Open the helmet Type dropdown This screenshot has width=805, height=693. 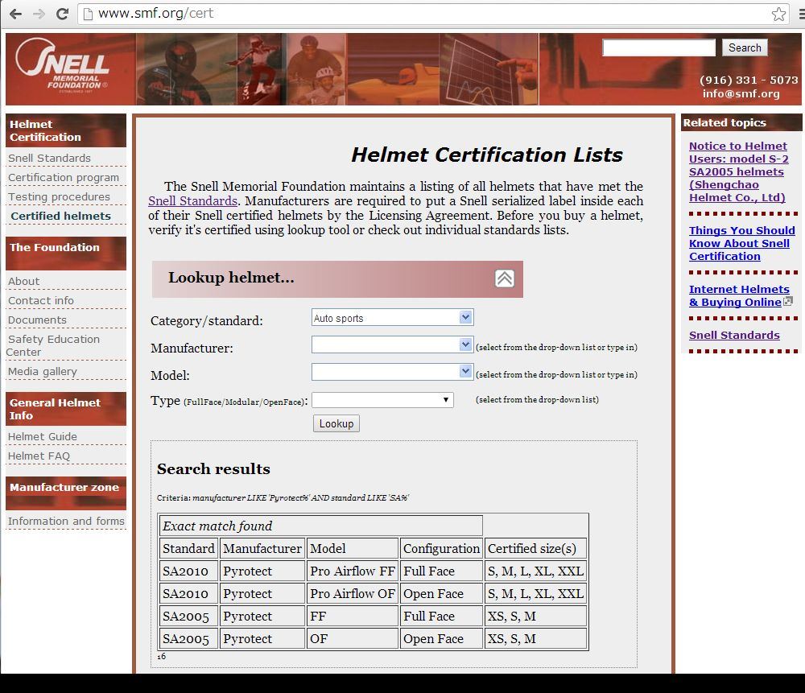pyautogui.click(x=382, y=400)
